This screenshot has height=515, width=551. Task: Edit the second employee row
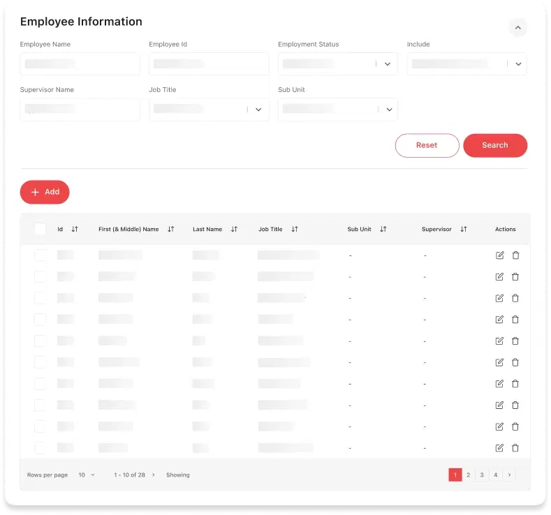point(499,276)
